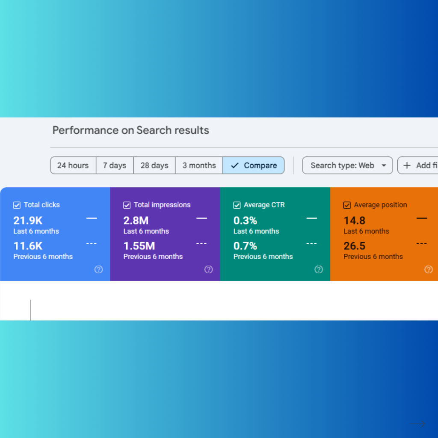Select the 24 hours date range
Image resolution: width=438 pixels, height=438 pixels.
73,166
